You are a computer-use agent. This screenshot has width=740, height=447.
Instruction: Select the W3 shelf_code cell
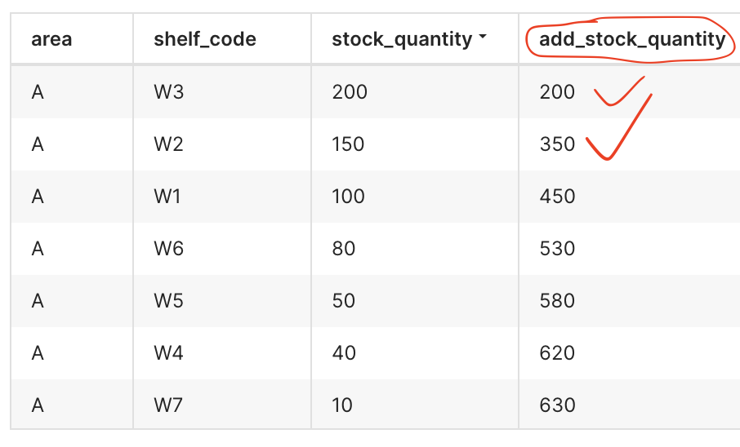169,92
